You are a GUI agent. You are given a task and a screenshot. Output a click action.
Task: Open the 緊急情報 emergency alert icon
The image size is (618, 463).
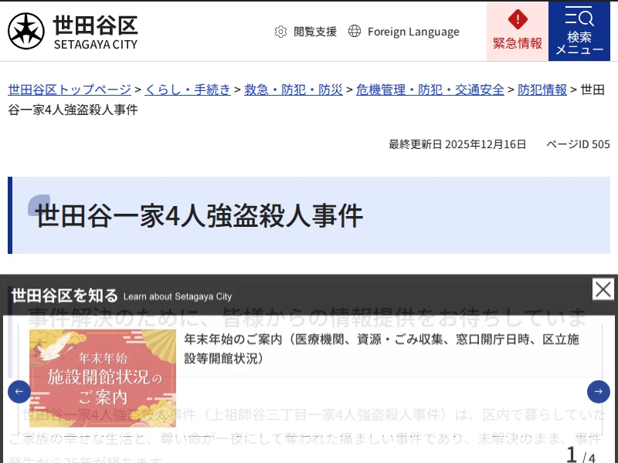click(x=518, y=21)
